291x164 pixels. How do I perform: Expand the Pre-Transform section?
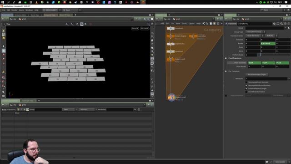tap(226, 71)
